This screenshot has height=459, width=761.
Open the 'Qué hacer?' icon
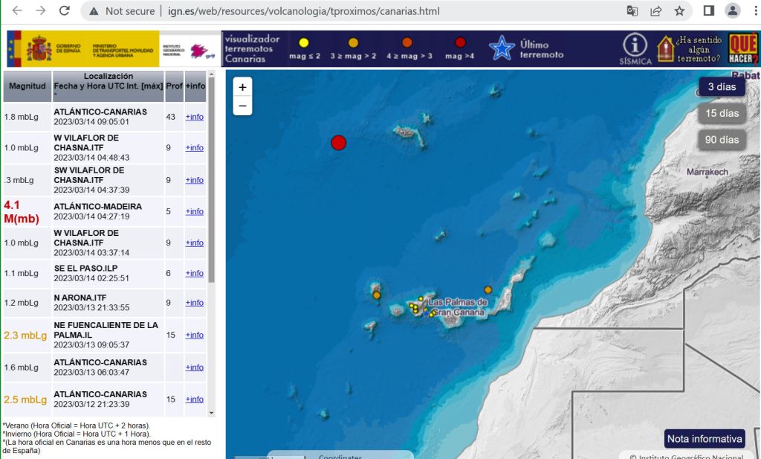click(x=742, y=49)
